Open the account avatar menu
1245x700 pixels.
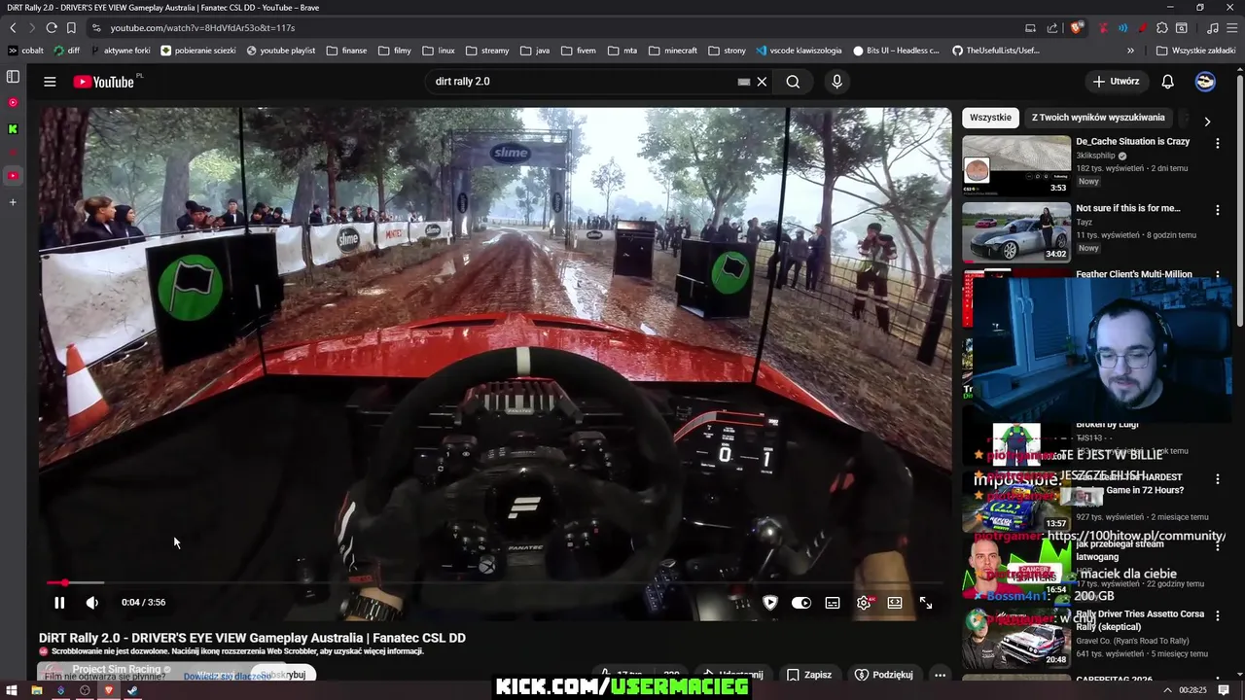[x=1205, y=82]
